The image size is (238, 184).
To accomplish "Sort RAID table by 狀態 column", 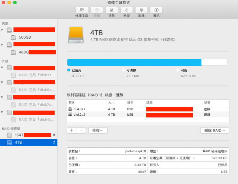I will [x=216, y=103].
